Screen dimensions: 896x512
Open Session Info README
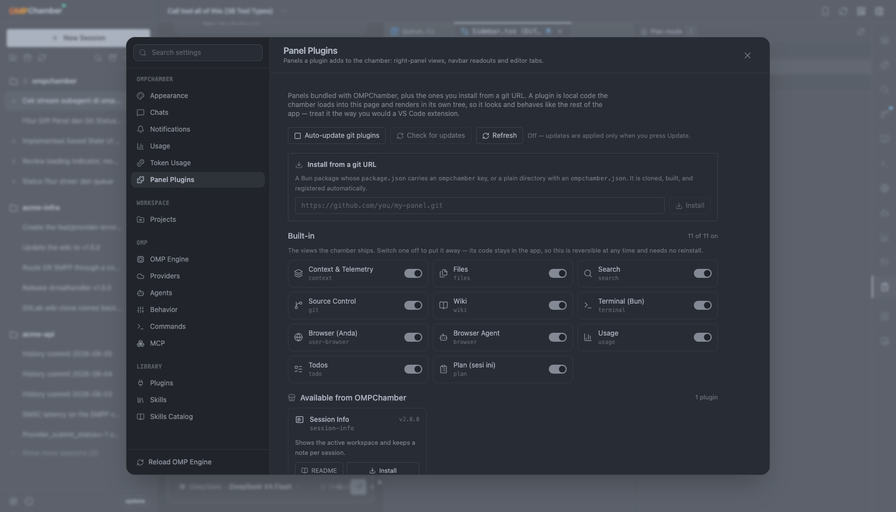tap(319, 470)
